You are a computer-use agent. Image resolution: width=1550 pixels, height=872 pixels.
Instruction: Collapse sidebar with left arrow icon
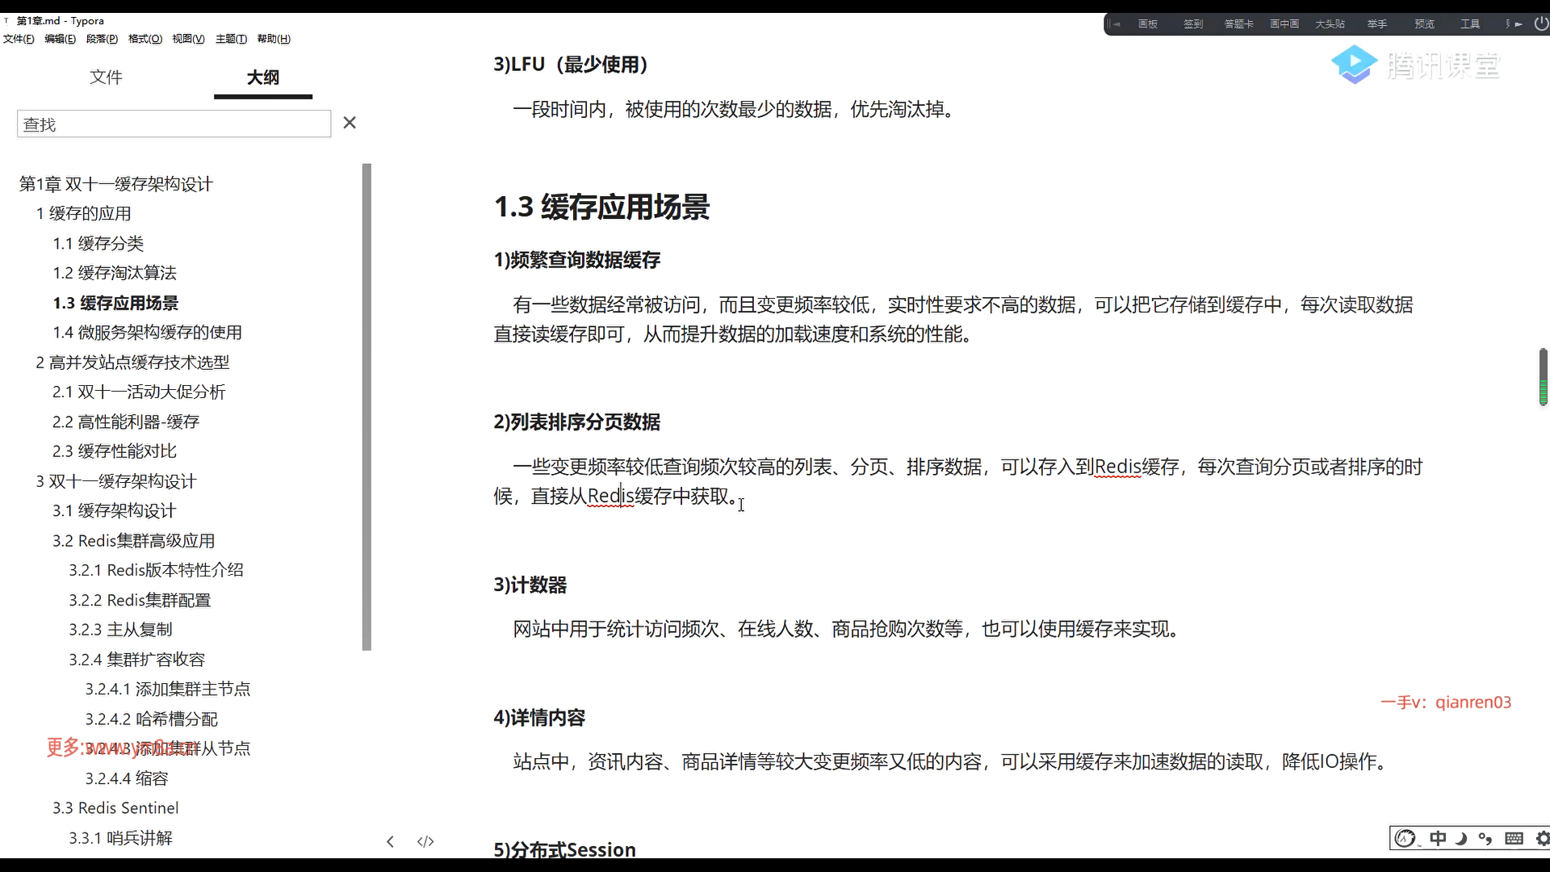point(390,841)
